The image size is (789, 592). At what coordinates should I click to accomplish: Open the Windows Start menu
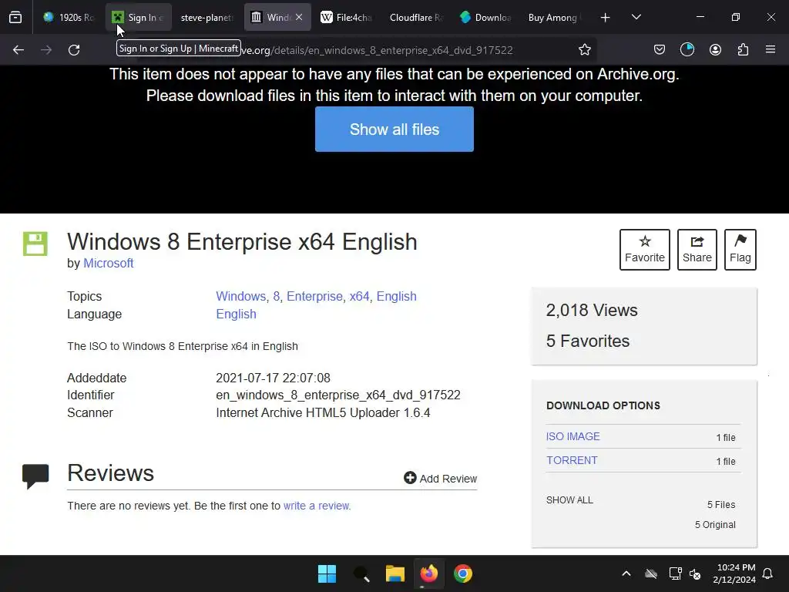(327, 573)
